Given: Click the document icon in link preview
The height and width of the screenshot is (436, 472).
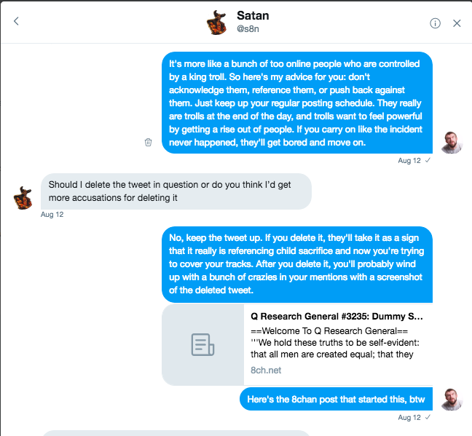Looking at the screenshot, I should point(202,344).
